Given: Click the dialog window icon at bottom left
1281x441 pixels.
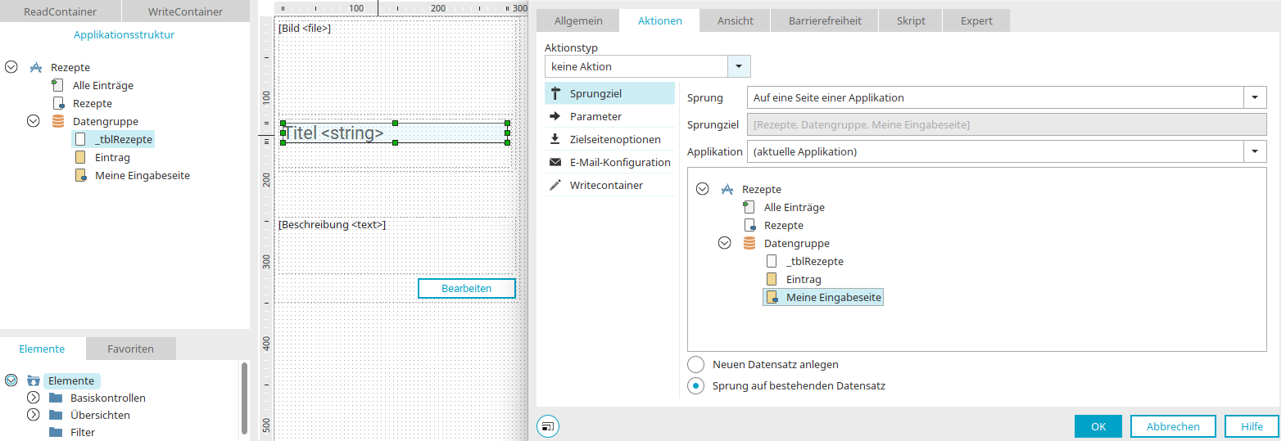Looking at the screenshot, I should click(x=548, y=425).
